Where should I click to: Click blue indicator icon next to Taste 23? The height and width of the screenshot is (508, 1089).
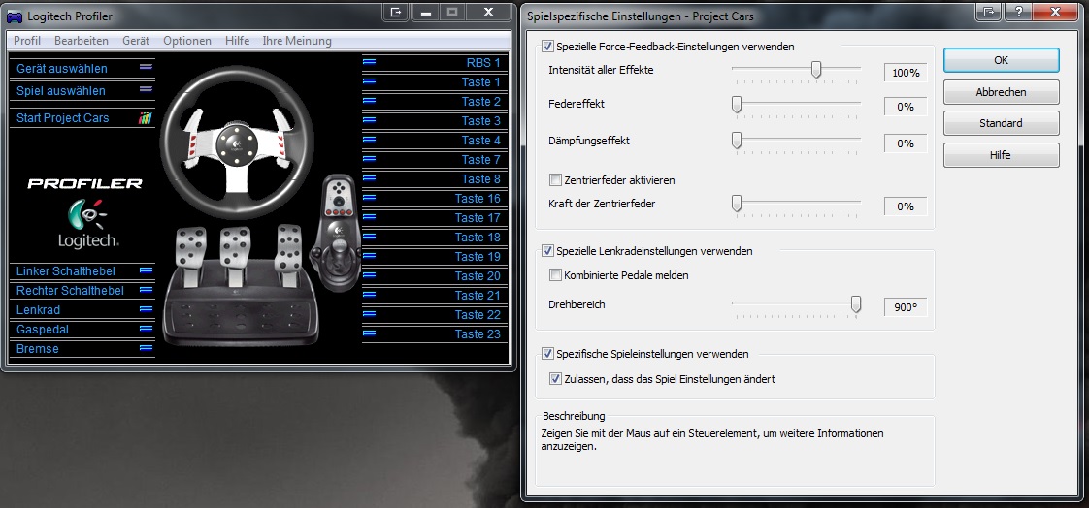370,333
